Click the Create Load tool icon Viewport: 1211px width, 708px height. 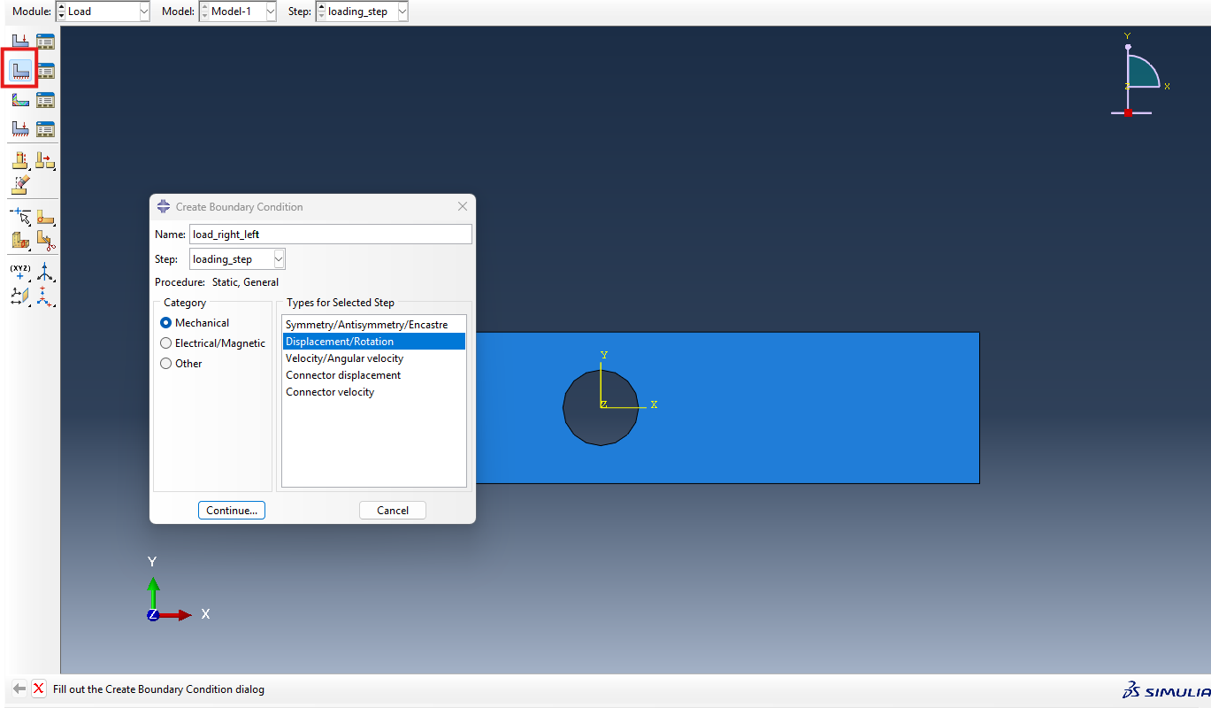coord(19,42)
